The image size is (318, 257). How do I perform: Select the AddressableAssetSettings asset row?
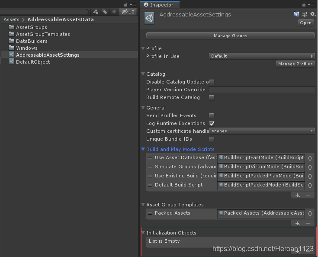(x=70, y=55)
